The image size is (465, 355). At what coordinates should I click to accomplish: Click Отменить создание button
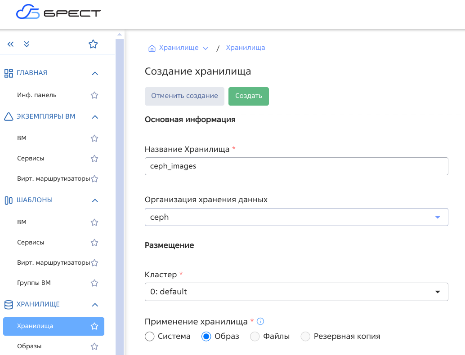tap(184, 96)
